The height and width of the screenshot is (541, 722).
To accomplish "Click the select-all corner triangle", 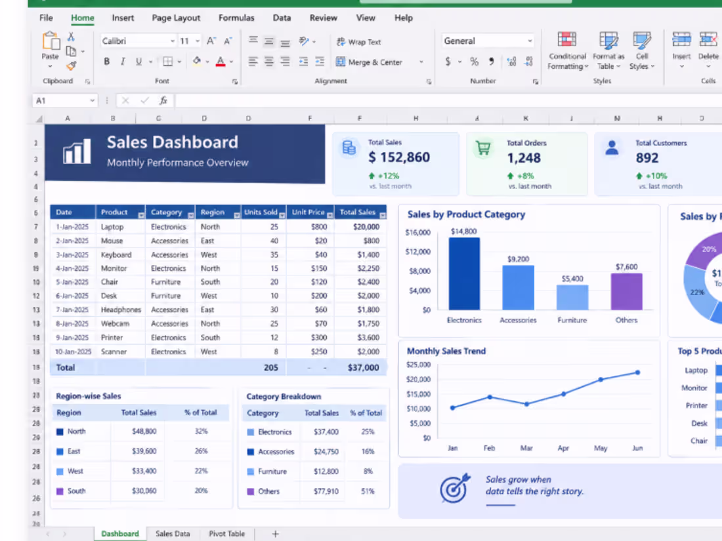I will pos(39,119).
